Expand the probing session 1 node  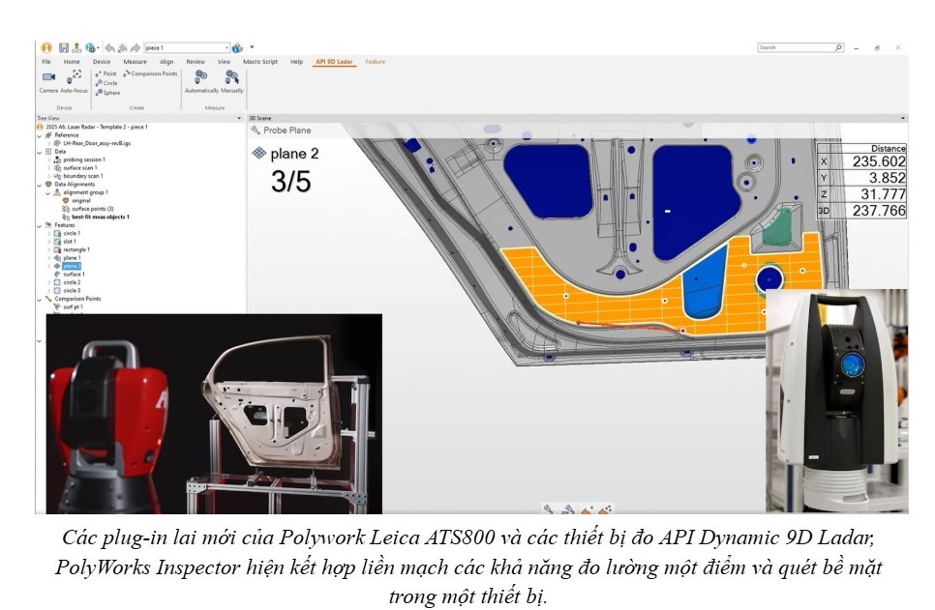pyautogui.click(x=48, y=160)
